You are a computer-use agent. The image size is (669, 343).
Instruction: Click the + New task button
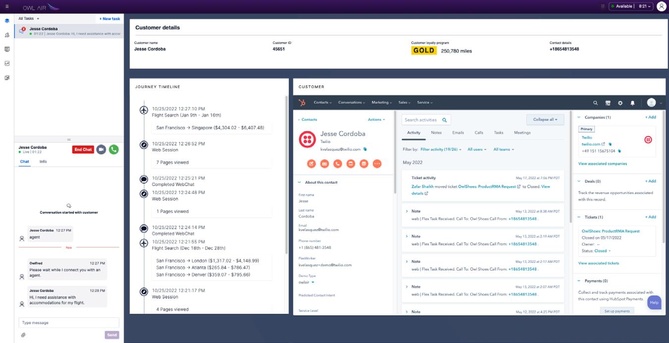[x=110, y=18]
